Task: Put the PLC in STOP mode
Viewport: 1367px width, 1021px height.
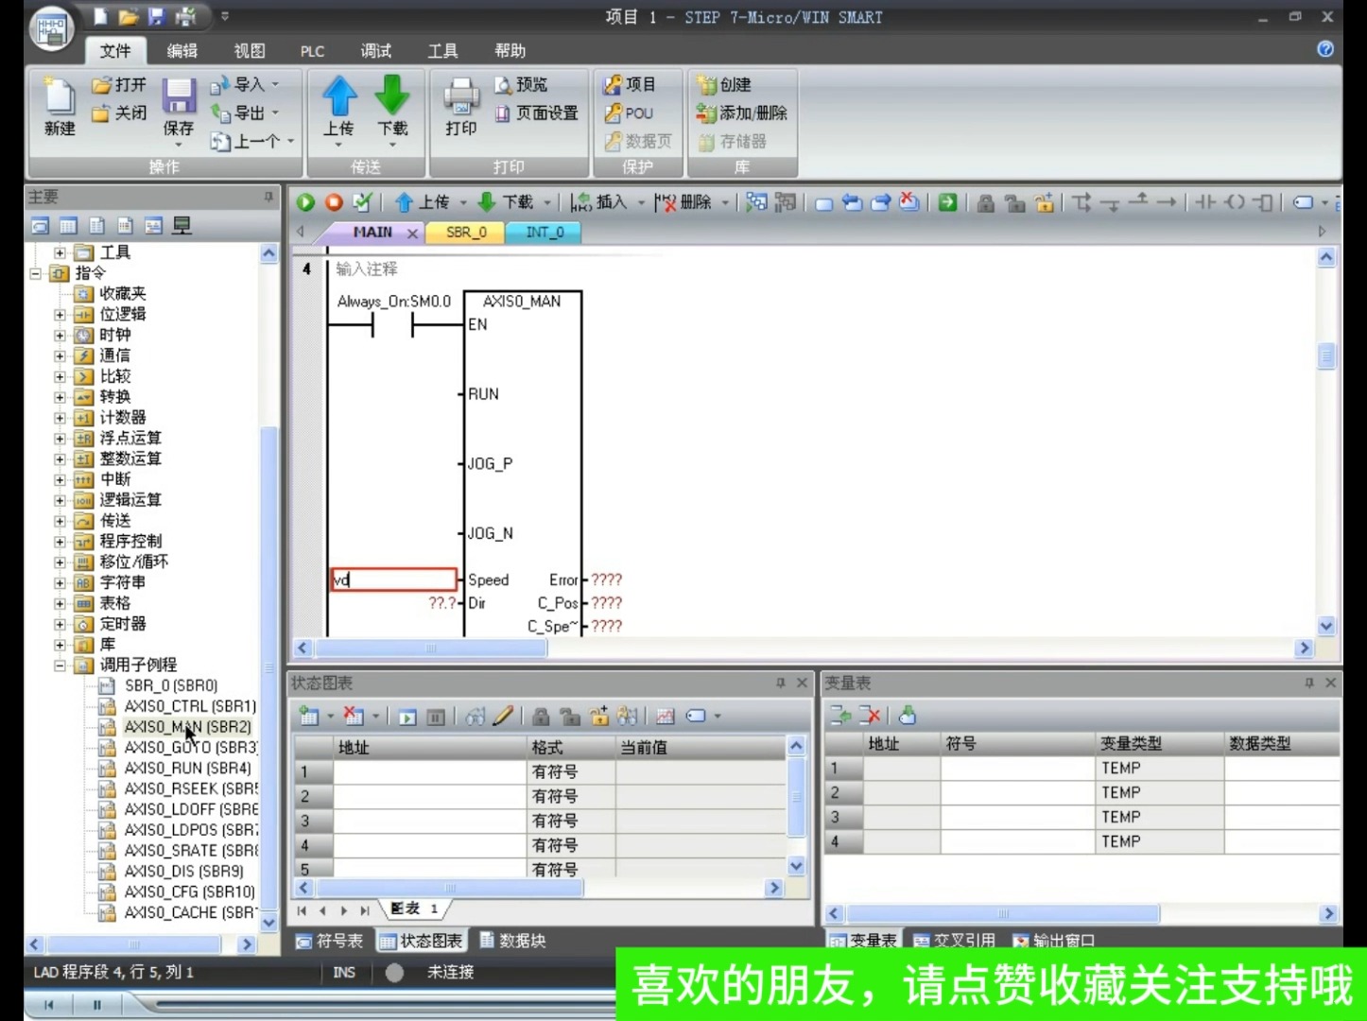Action: tap(332, 201)
